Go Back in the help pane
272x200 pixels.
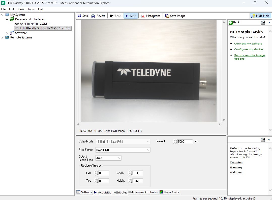[234, 22]
